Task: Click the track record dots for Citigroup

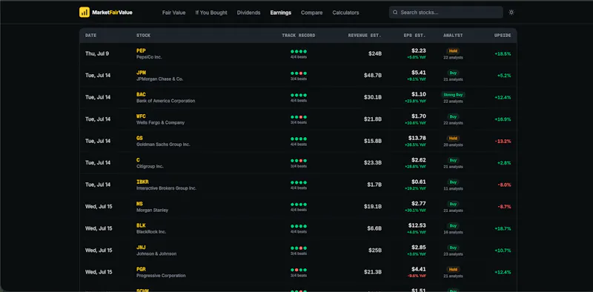Action: coord(299,161)
